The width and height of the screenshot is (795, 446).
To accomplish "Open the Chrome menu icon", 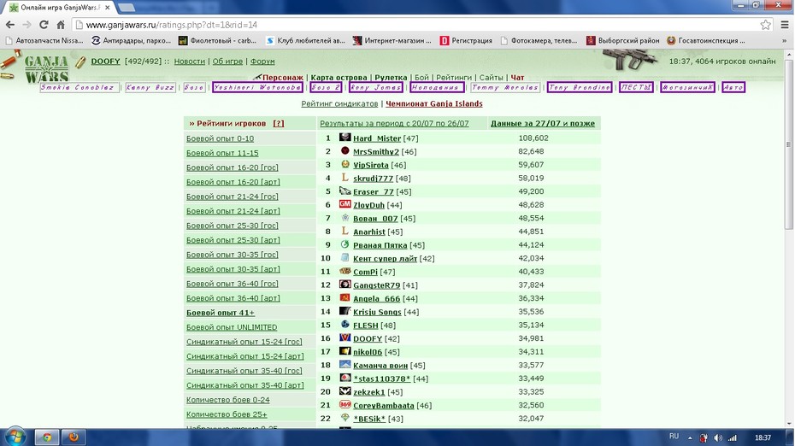I will [785, 25].
